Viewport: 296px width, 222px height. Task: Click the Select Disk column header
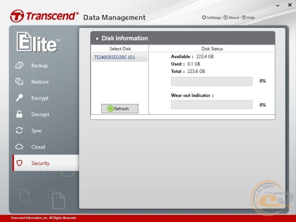click(120, 49)
